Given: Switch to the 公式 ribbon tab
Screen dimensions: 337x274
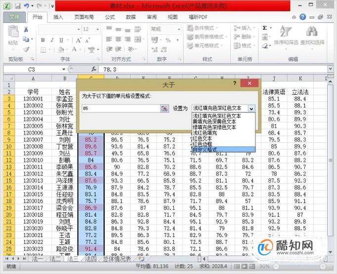Looking at the screenshot, I should point(110,17).
